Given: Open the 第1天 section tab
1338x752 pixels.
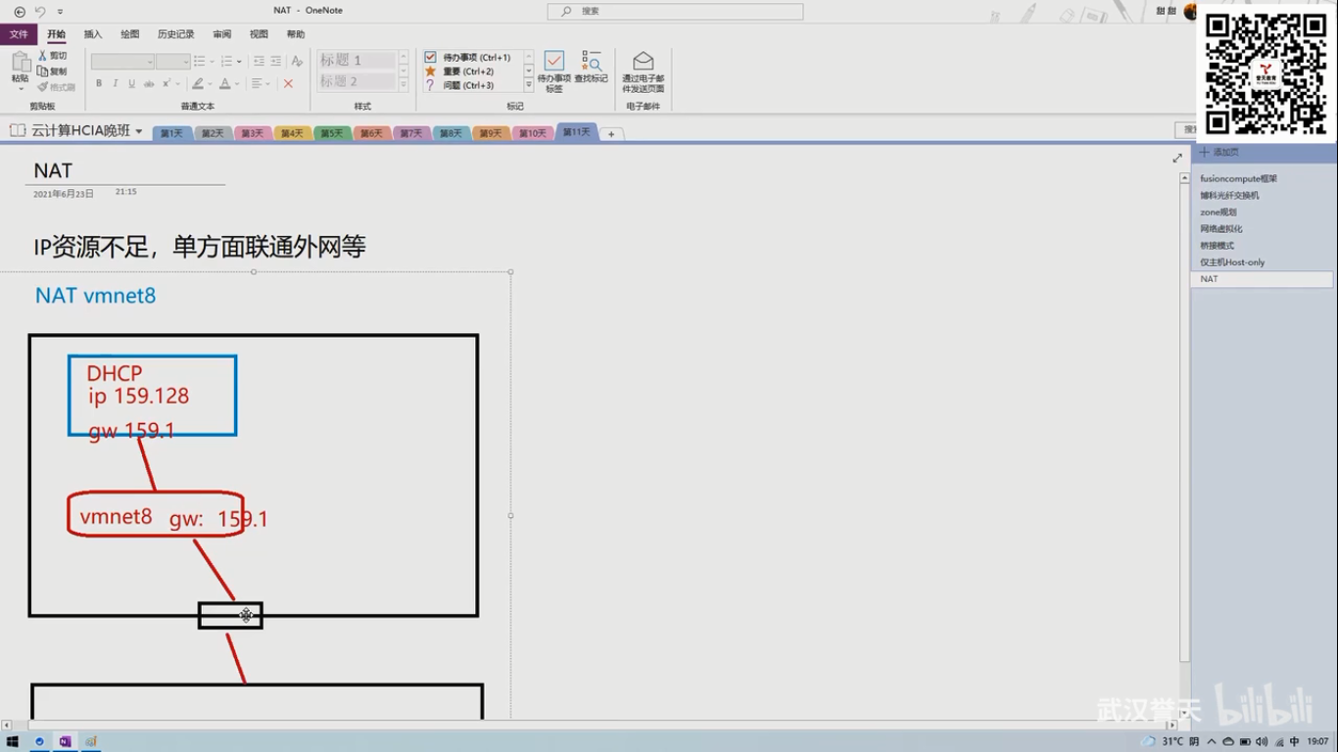Looking at the screenshot, I should click(x=171, y=133).
